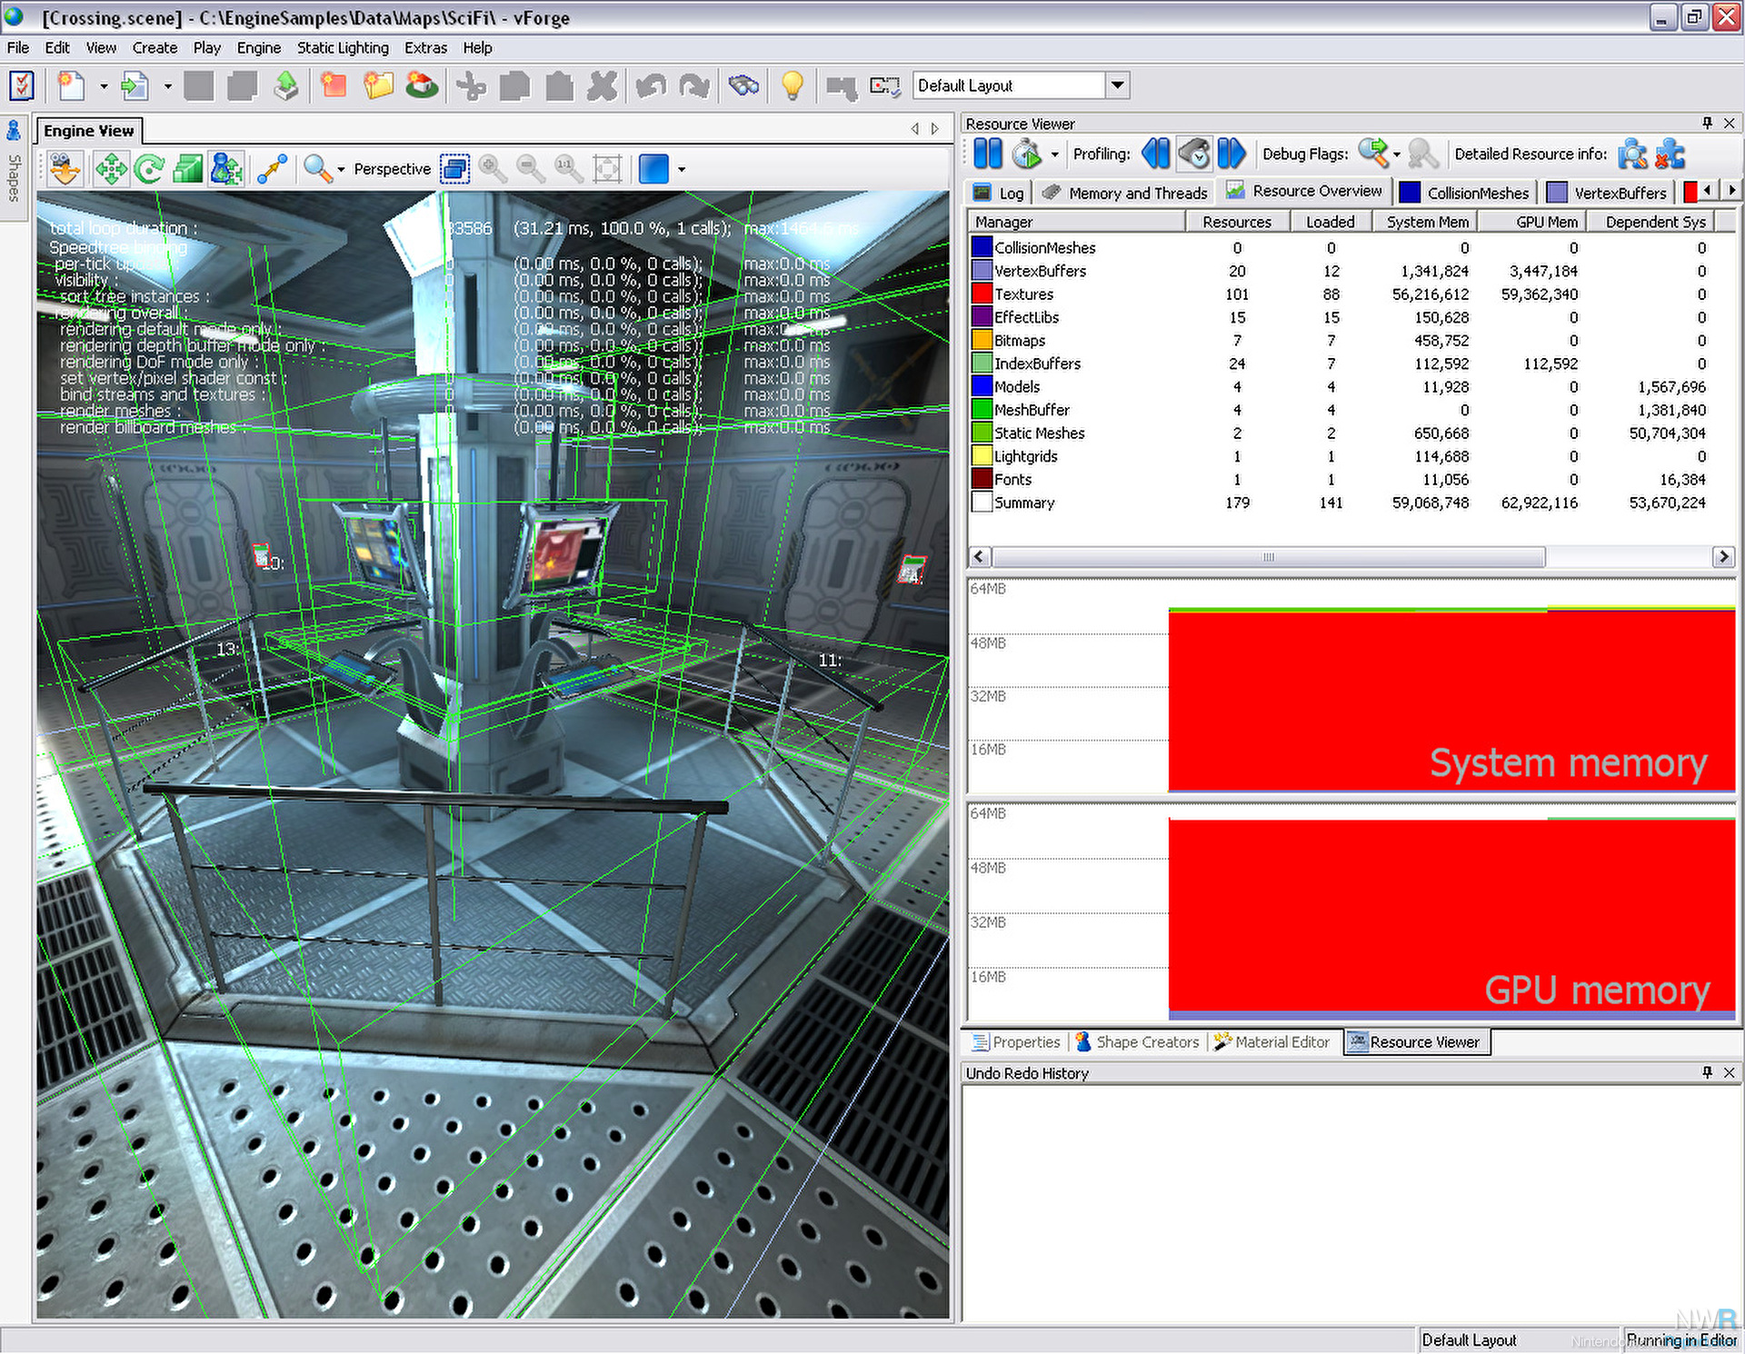Click the binoculars find icon

click(x=743, y=86)
